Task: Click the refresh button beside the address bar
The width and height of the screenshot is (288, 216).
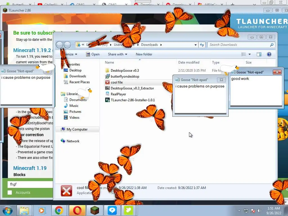Action: click(x=202, y=45)
